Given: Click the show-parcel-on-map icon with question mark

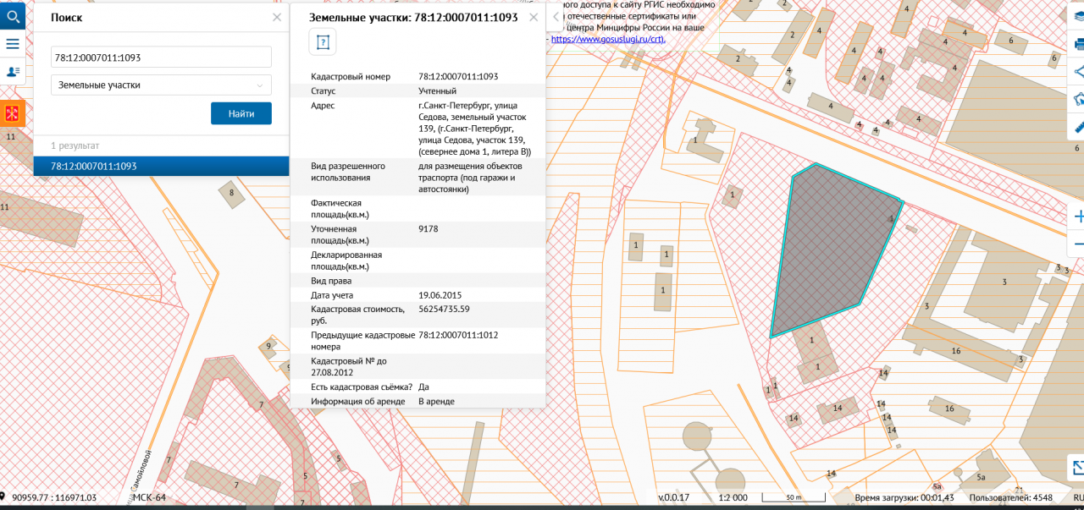Looking at the screenshot, I should [x=322, y=41].
